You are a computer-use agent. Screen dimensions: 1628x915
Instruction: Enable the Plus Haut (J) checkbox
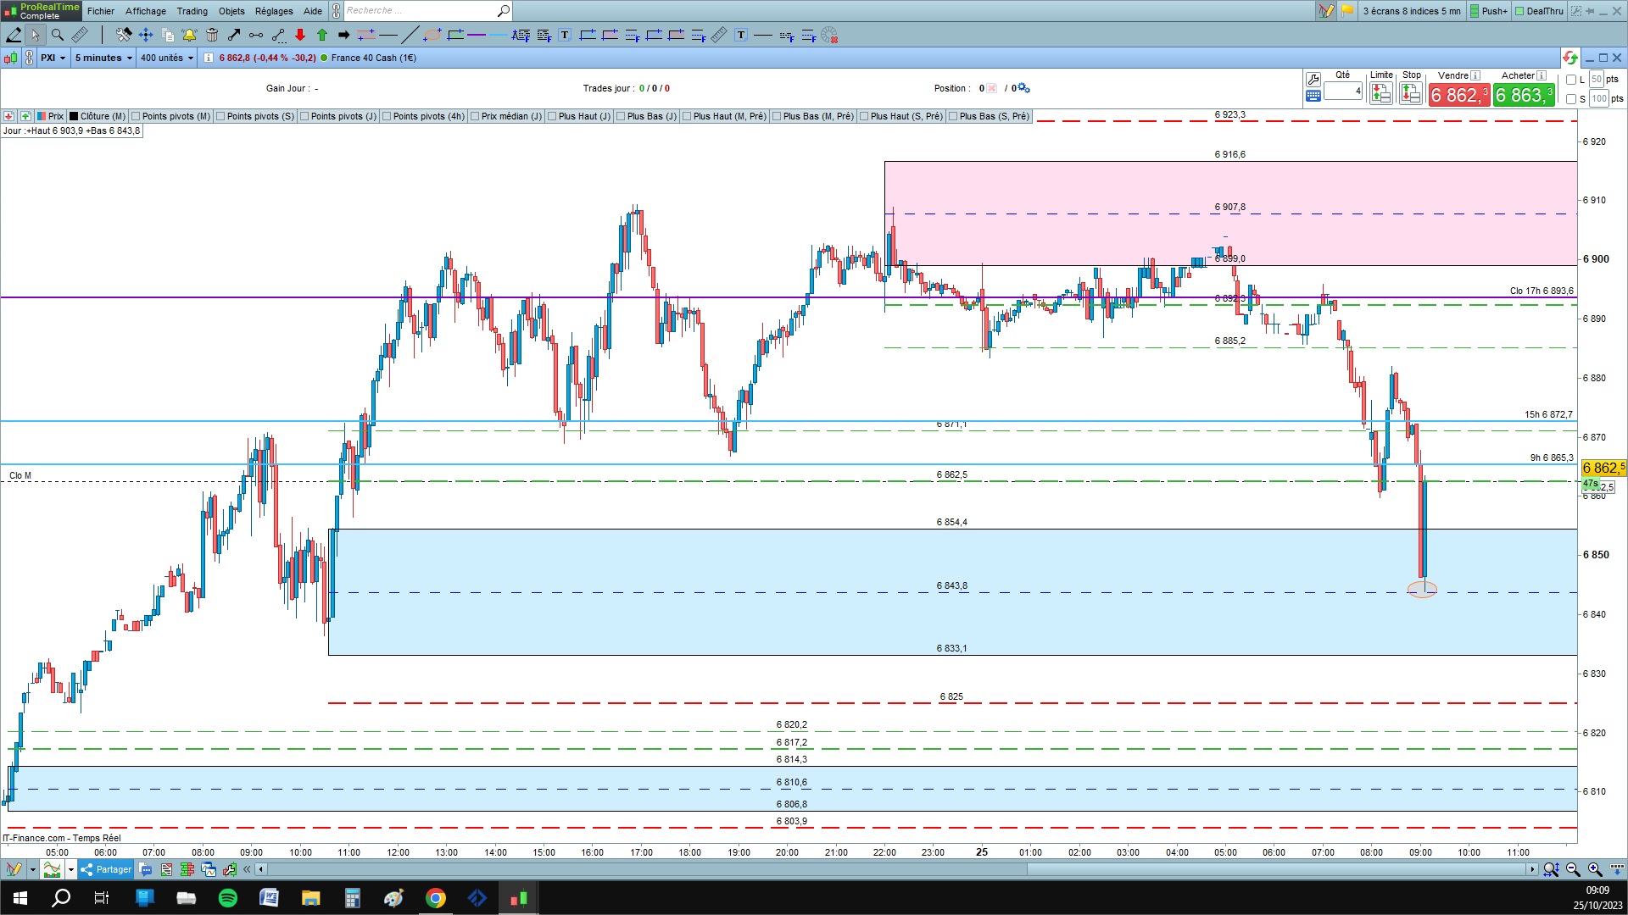tap(552, 116)
